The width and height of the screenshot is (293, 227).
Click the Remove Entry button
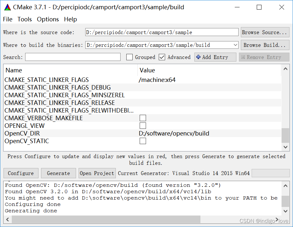tap(264, 57)
